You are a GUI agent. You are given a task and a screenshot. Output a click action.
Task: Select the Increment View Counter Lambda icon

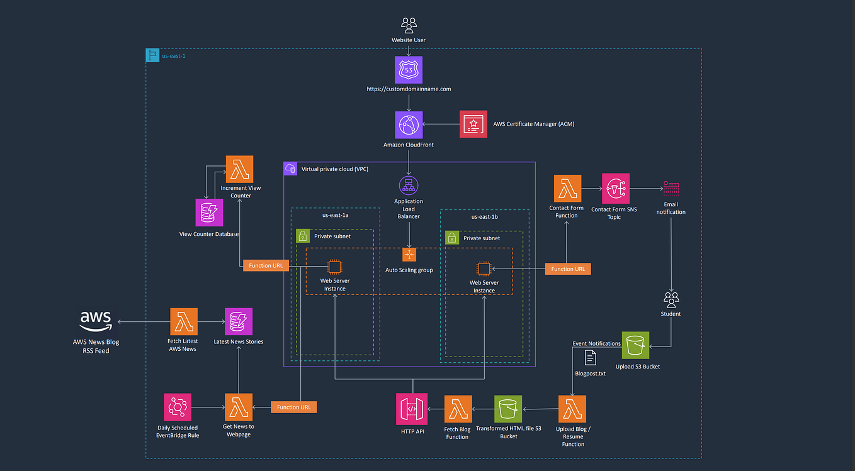[x=240, y=169]
